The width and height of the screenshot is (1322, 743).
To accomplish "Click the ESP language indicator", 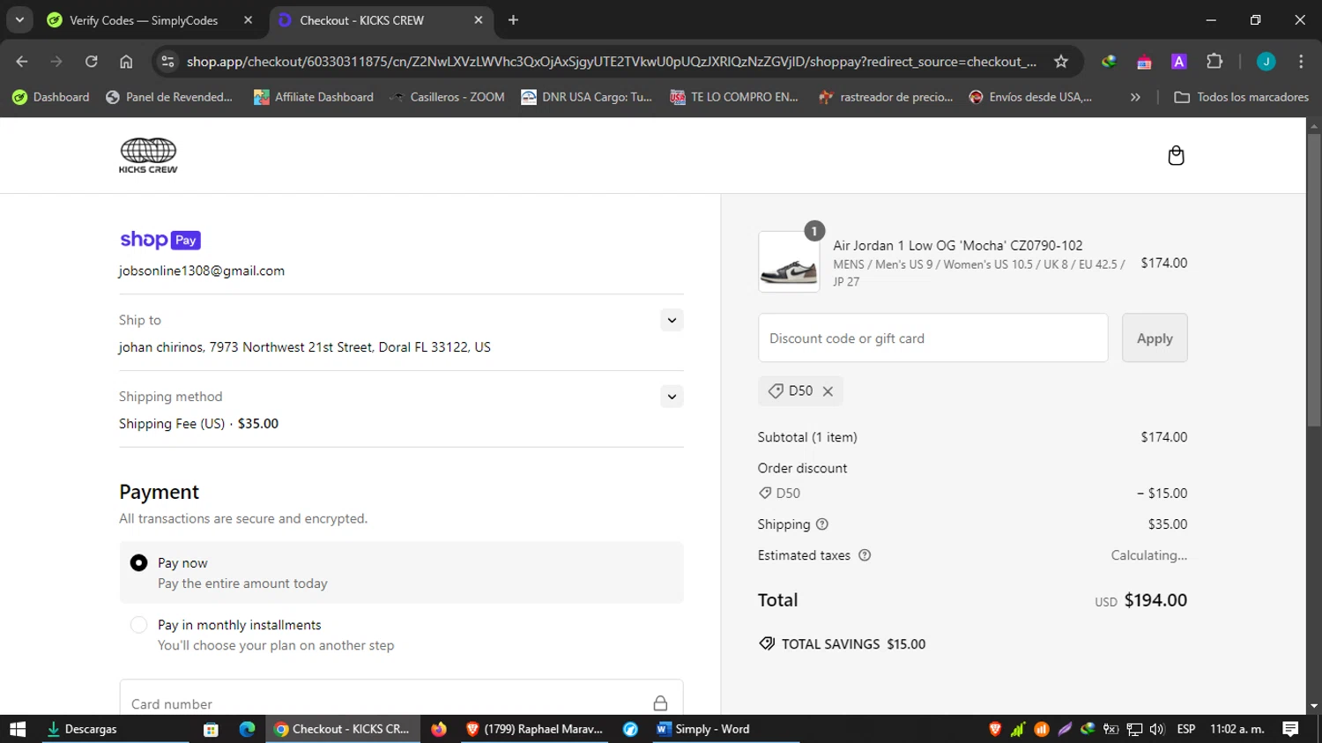I will click(x=1186, y=729).
